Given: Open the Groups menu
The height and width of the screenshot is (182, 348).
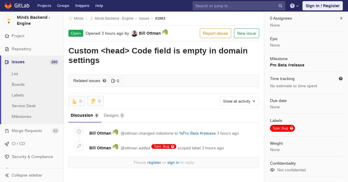Looking at the screenshot, I should point(63,6).
